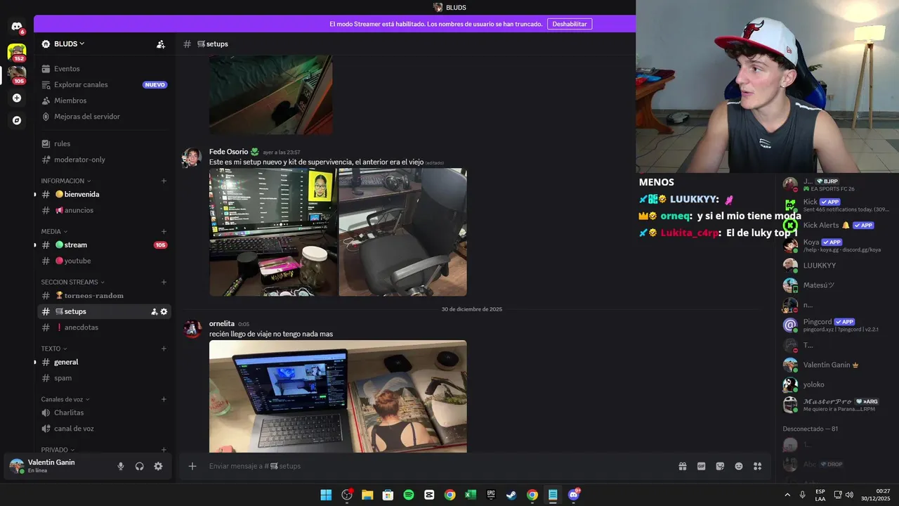Viewport: 899px width, 506px height.
Task: Create channel in INFORMACION category
Action: pyautogui.click(x=164, y=181)
